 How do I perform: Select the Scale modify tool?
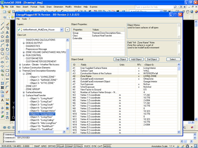(7, 54)
